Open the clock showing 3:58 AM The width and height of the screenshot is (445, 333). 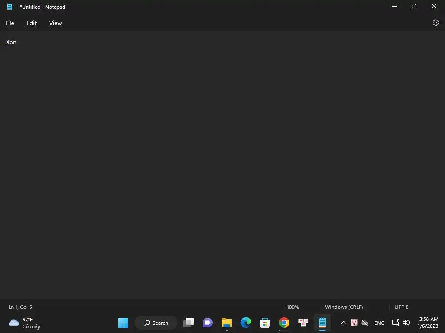[x=428, y=323]
